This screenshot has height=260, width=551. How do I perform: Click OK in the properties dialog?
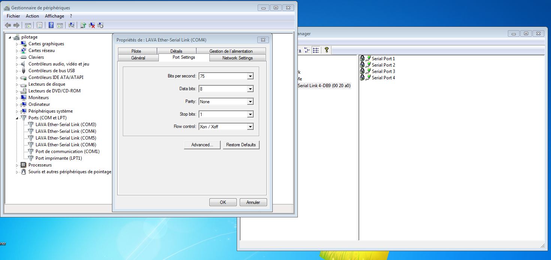pyautogui.click(x=223, y=202)
